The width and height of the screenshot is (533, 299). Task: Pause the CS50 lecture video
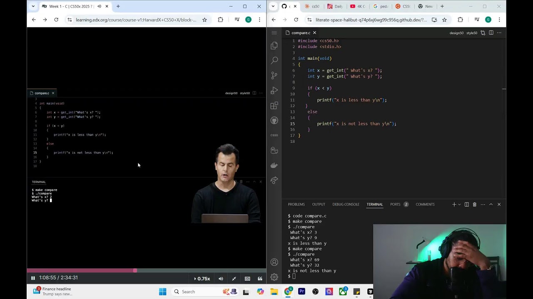(33, 278)
